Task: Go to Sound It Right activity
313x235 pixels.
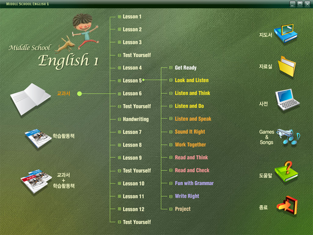Action: (x=190, y=132)
